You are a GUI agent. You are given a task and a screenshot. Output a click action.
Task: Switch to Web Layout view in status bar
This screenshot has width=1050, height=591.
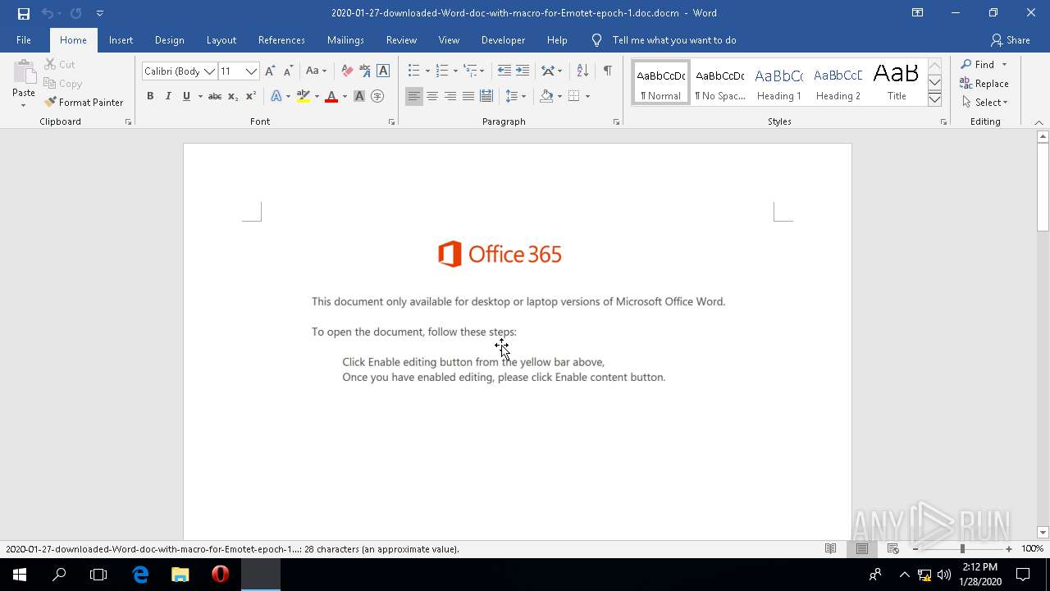893,549
